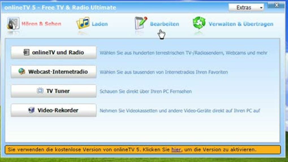Click the green recycling arrows icon
288x162 pixels.
tap(199, 23)
